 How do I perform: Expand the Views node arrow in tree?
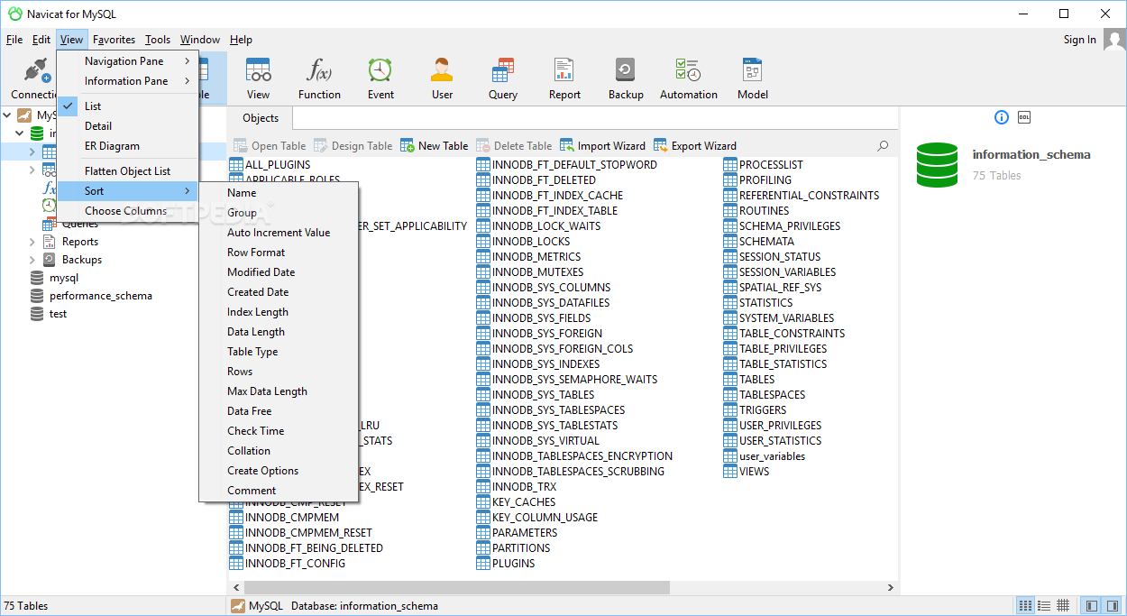click(x=32, y=170)
